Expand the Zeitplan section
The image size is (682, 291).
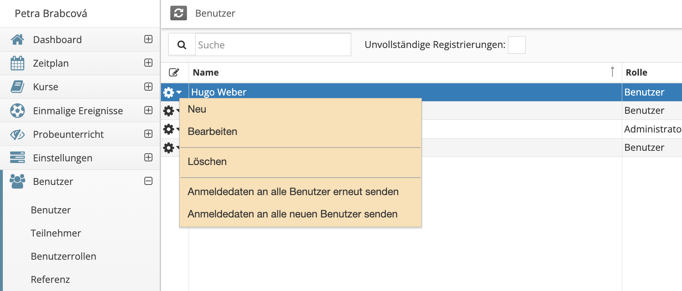[x=148, y=63]
